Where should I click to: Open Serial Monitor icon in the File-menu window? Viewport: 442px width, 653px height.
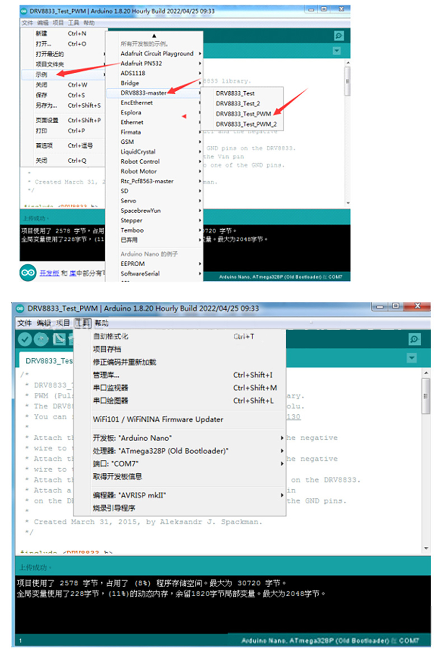[x=339, y=36]
